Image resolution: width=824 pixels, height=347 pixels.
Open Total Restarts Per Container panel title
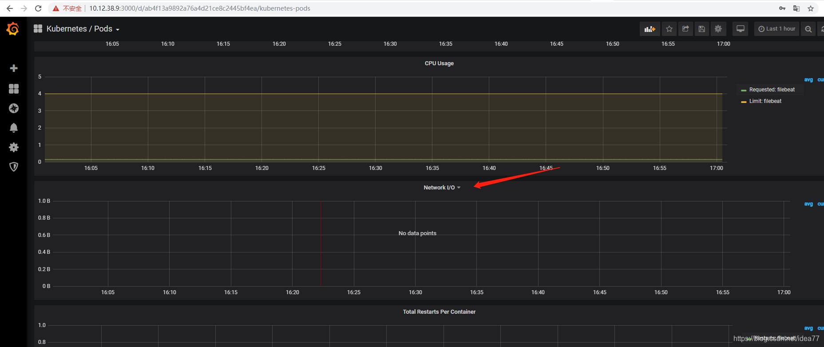point(439,312)
